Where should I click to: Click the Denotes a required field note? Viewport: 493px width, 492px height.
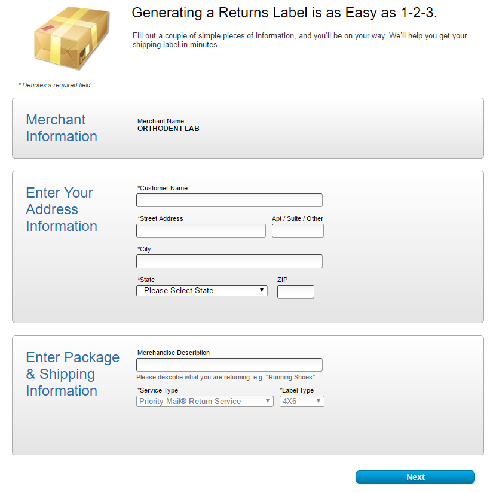click(x=54, y=85)
